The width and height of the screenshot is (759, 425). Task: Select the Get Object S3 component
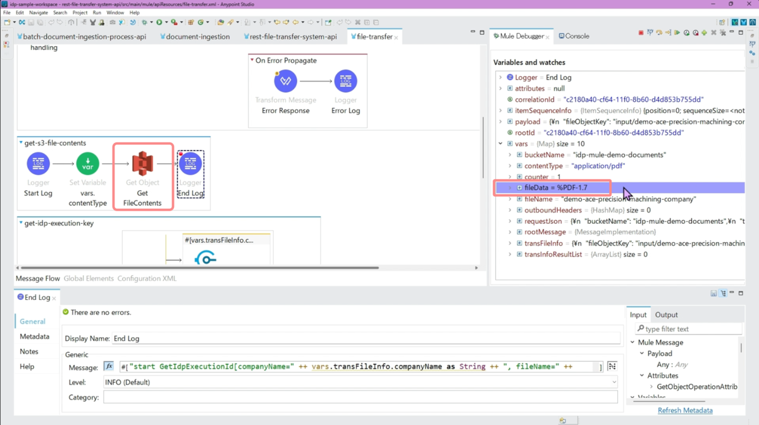point(142,163)
